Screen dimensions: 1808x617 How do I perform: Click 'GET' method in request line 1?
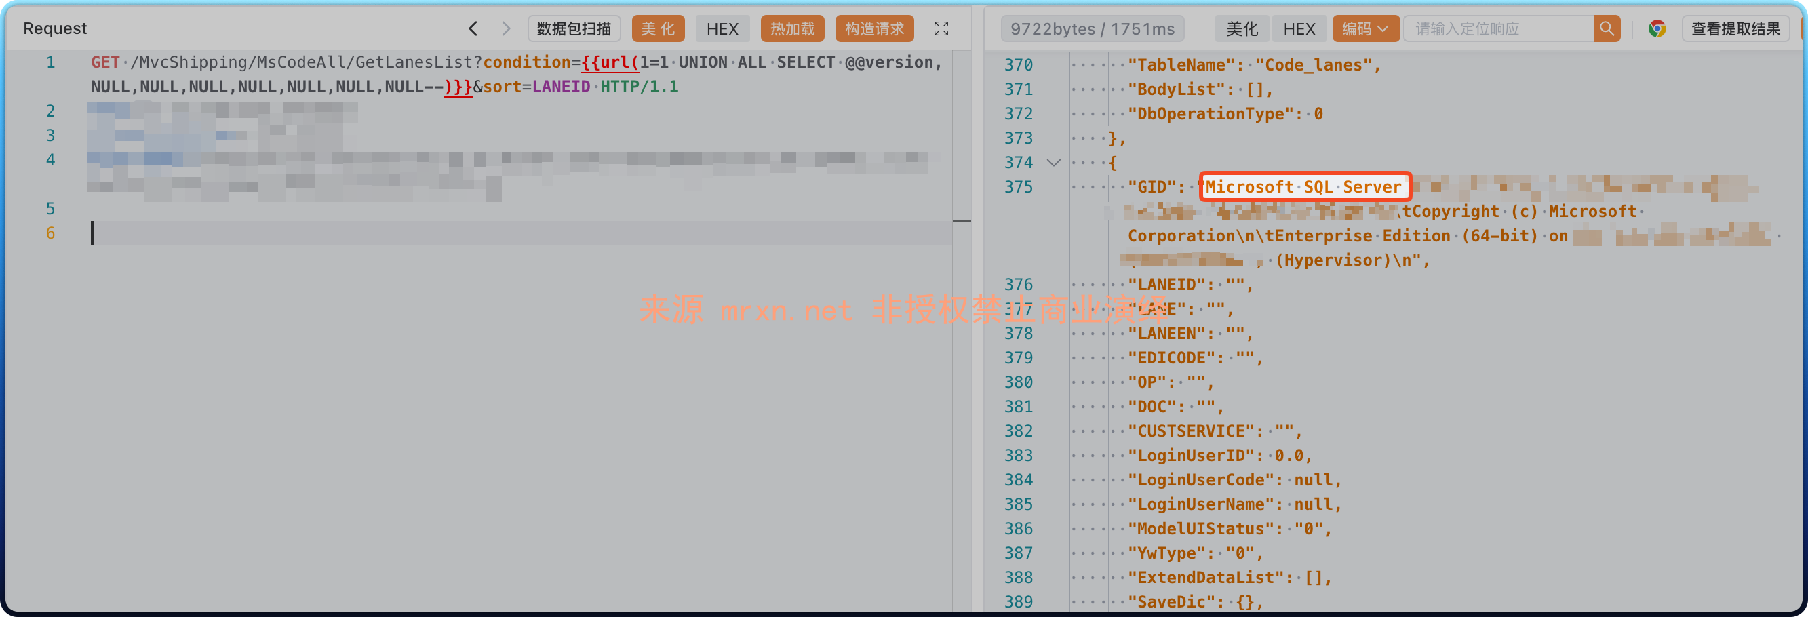(105, 62)
